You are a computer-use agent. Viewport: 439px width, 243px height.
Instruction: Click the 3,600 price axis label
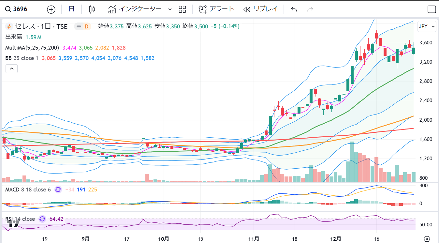pyautogui.click(x=426, y=43)
